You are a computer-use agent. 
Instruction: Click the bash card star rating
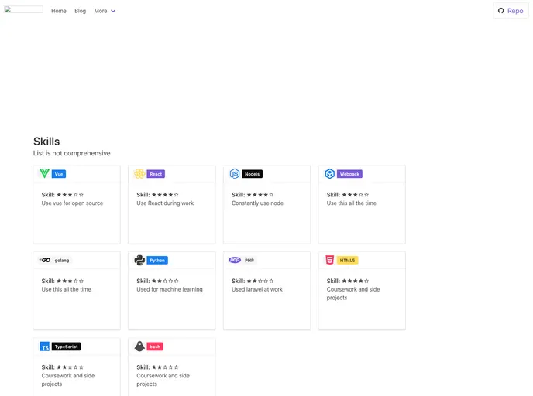[165, 367]
